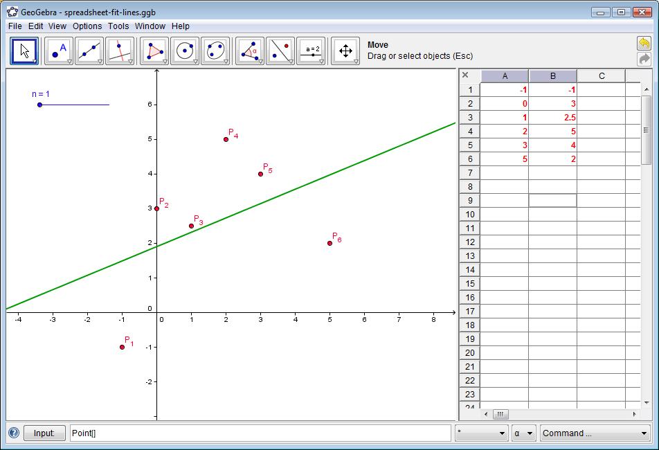Open the Tools menu
The width and height of the screenshot is (659, 450).
(x=118, y=26)
